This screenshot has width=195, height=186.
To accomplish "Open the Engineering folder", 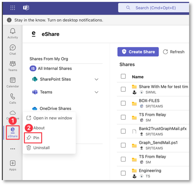I will [x=150, y=170].
